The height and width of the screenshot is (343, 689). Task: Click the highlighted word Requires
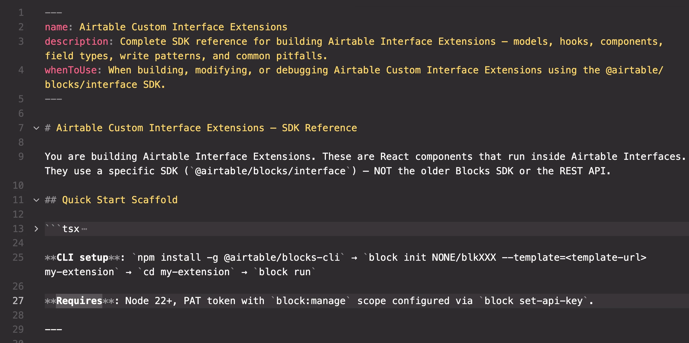click(x=79, y=301)
